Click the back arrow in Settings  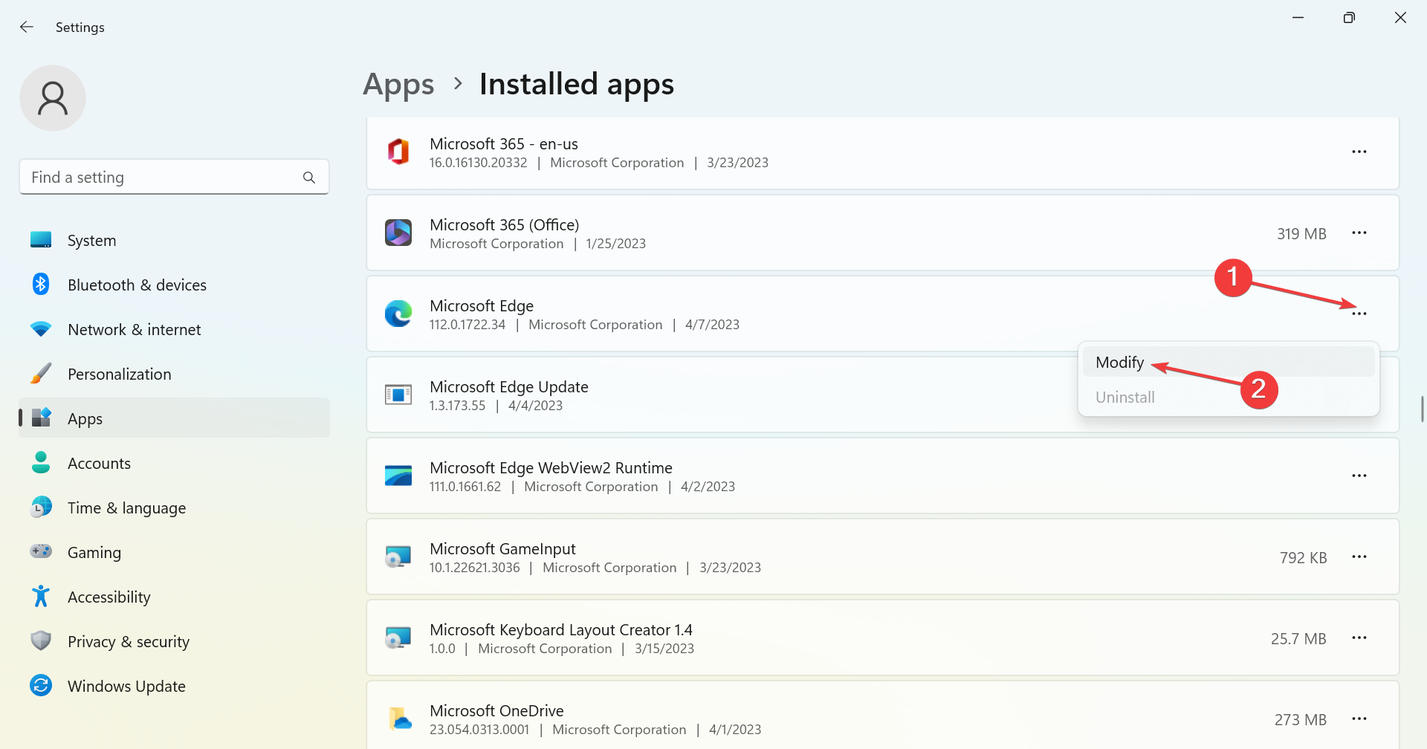click(x=27, y=27)
